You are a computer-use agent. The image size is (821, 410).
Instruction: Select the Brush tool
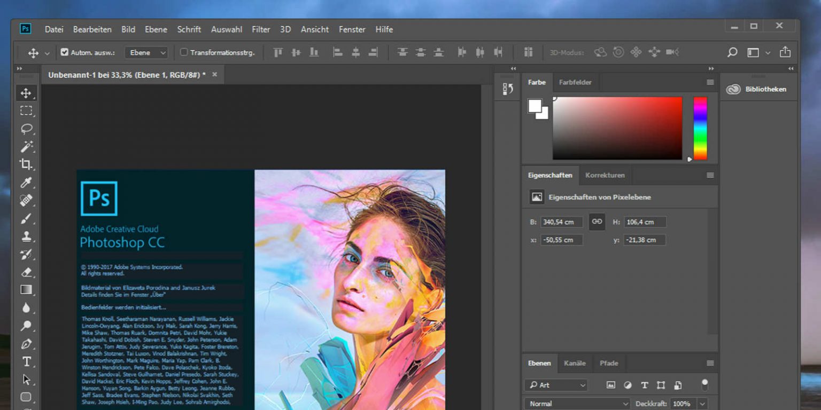[26, 218]
